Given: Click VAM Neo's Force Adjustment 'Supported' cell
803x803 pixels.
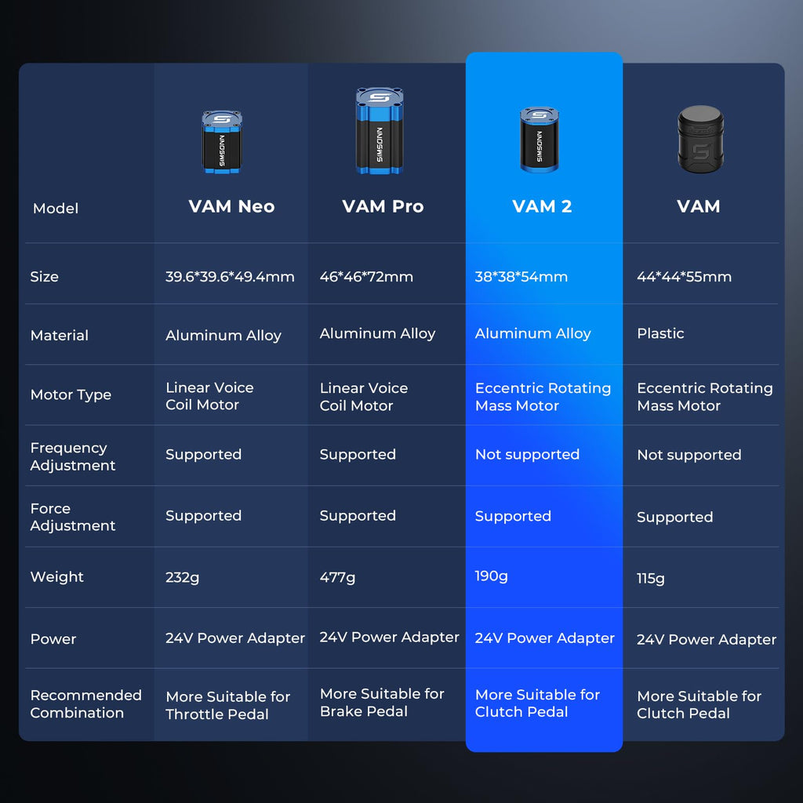Looking at the screenshot, I should point(203,516).
